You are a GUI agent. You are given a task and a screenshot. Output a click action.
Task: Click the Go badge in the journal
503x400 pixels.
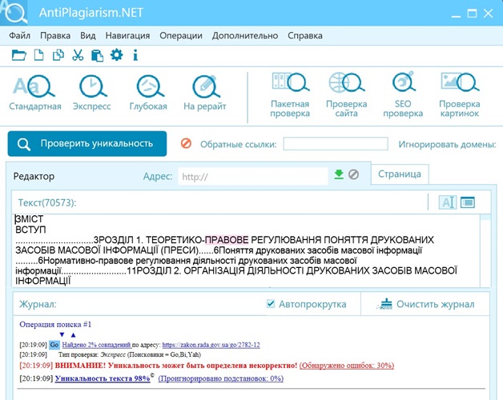[54, 345]
